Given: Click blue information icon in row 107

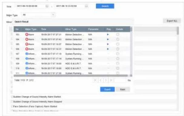Looking at the screenshot, I should click(27, 54).
